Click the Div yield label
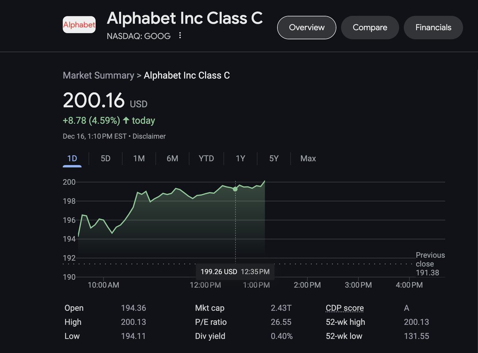The image size is (478, 353). coord(210,336)
